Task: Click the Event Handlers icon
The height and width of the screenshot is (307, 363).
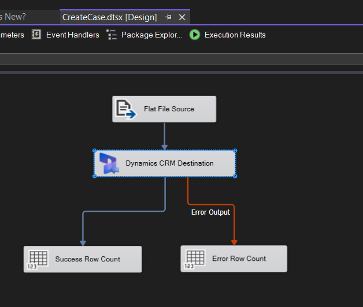Action: [36, 35]
